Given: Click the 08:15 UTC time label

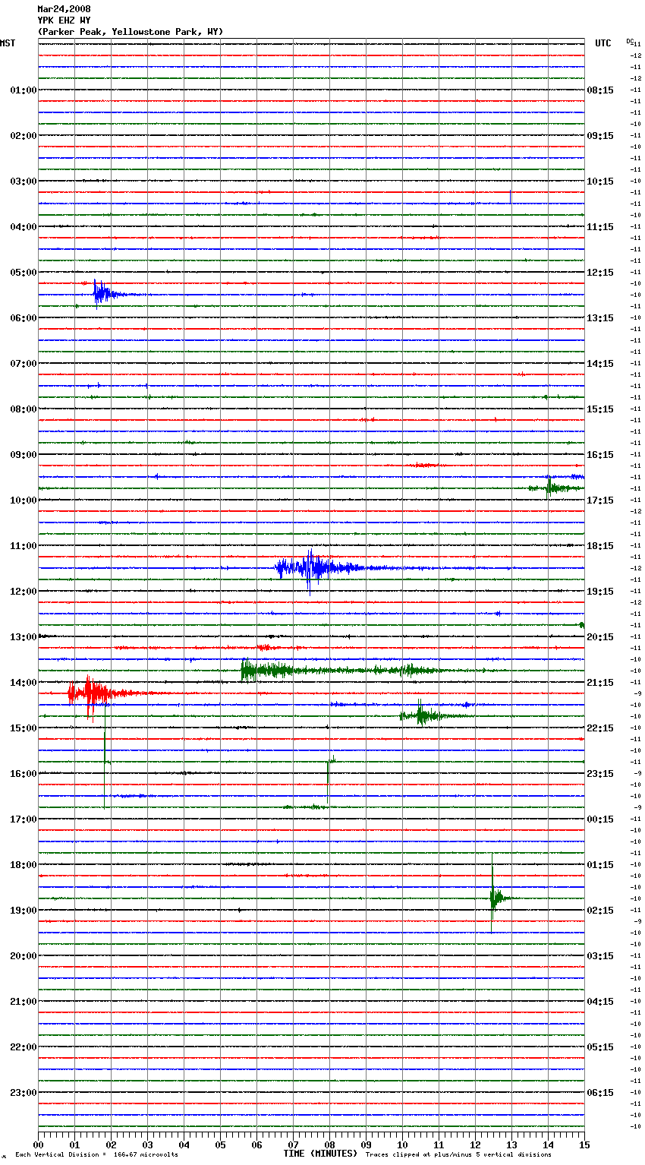Looking at the screenshot, I should click(600, 90).
